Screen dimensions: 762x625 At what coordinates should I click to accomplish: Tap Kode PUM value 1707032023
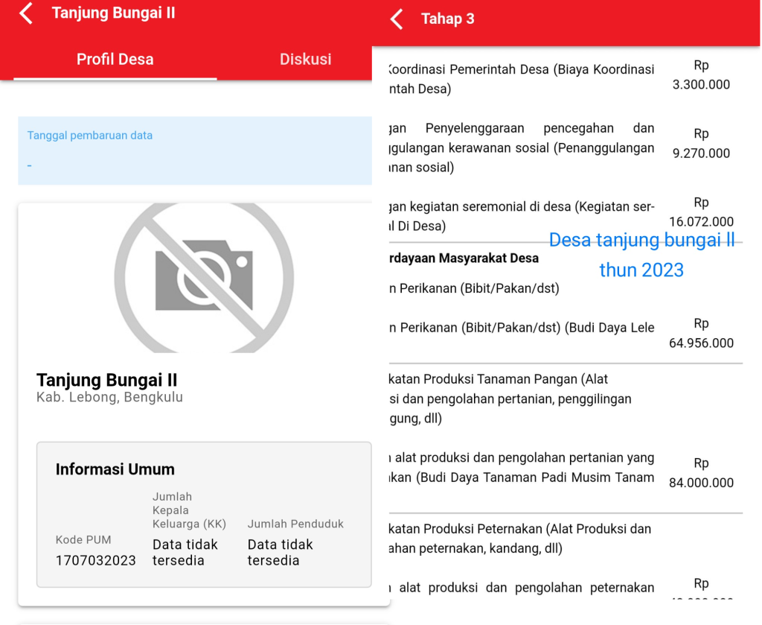(x=95, y=560)
